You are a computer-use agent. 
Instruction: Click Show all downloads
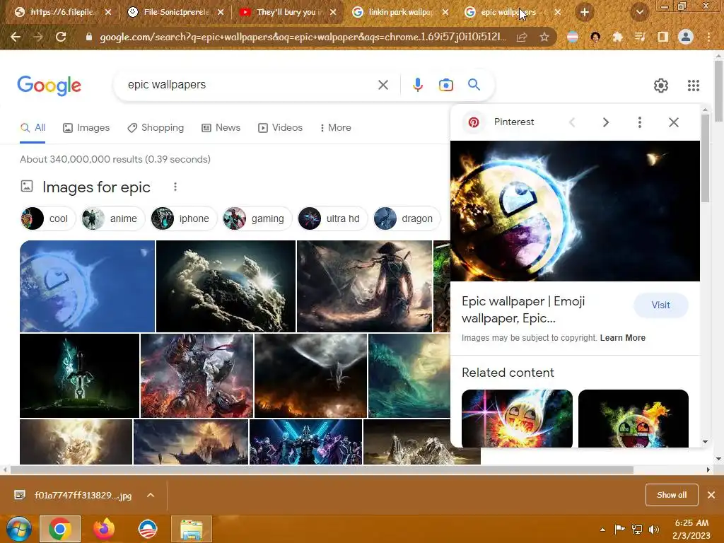(x=672, y=495)
